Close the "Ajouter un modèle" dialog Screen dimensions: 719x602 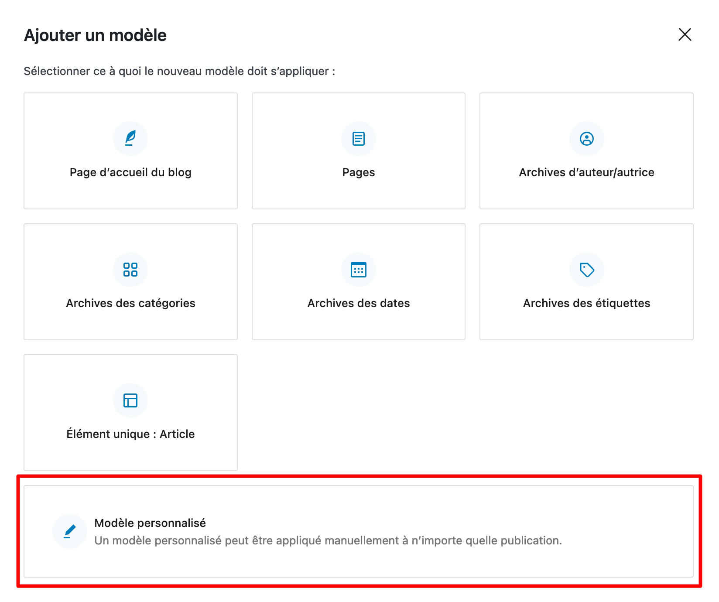[685, 34]
